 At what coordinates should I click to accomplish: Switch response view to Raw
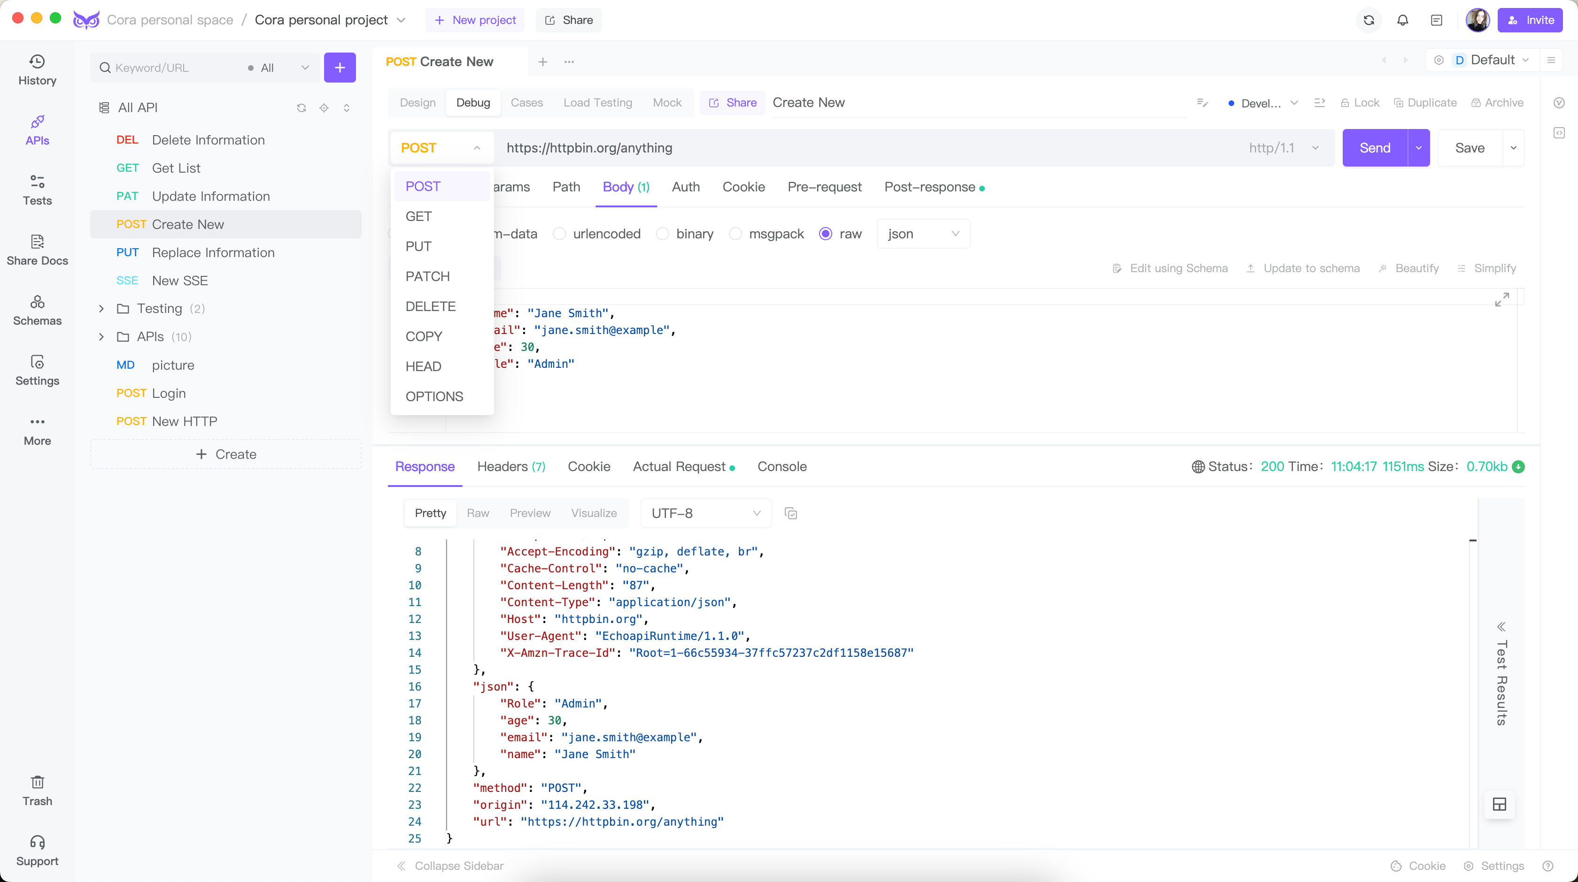(478, 513)
